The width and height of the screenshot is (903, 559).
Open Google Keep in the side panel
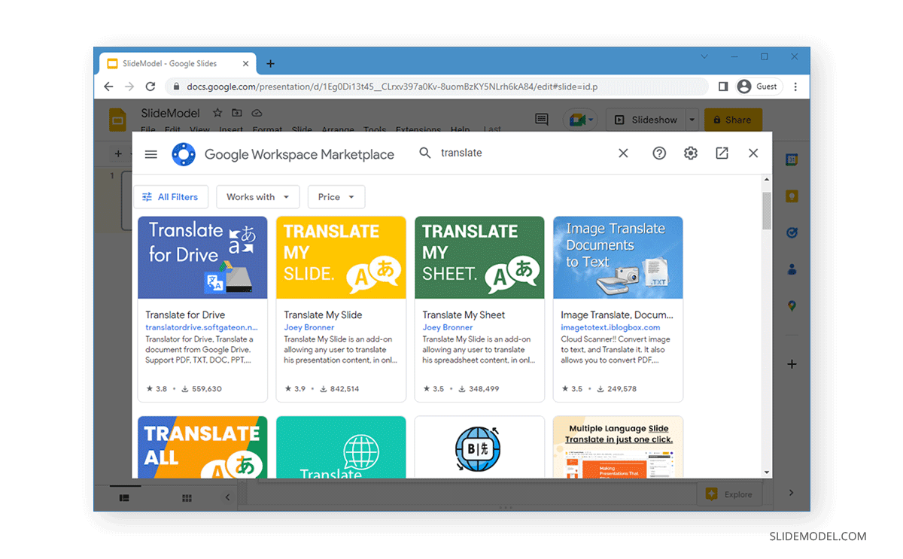pos(792,196)
